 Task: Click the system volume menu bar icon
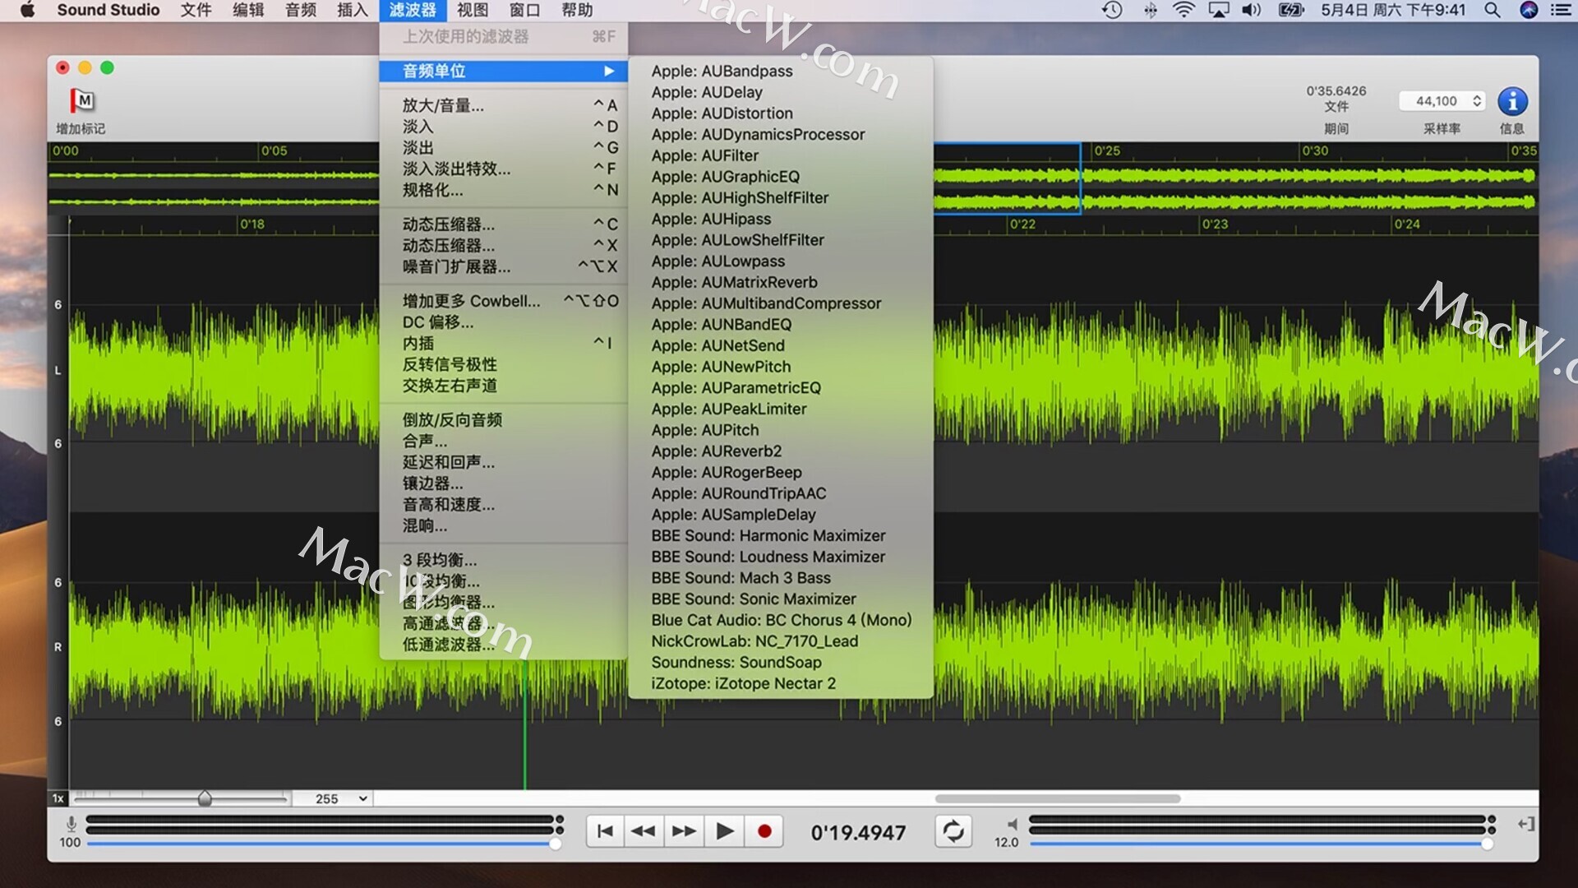pyautogui.click(x=1252, y=10)
